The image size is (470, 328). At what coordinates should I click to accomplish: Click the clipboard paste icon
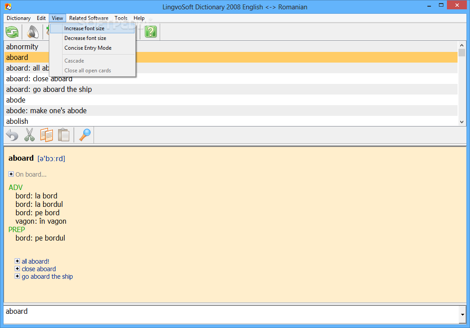[63, 135]
